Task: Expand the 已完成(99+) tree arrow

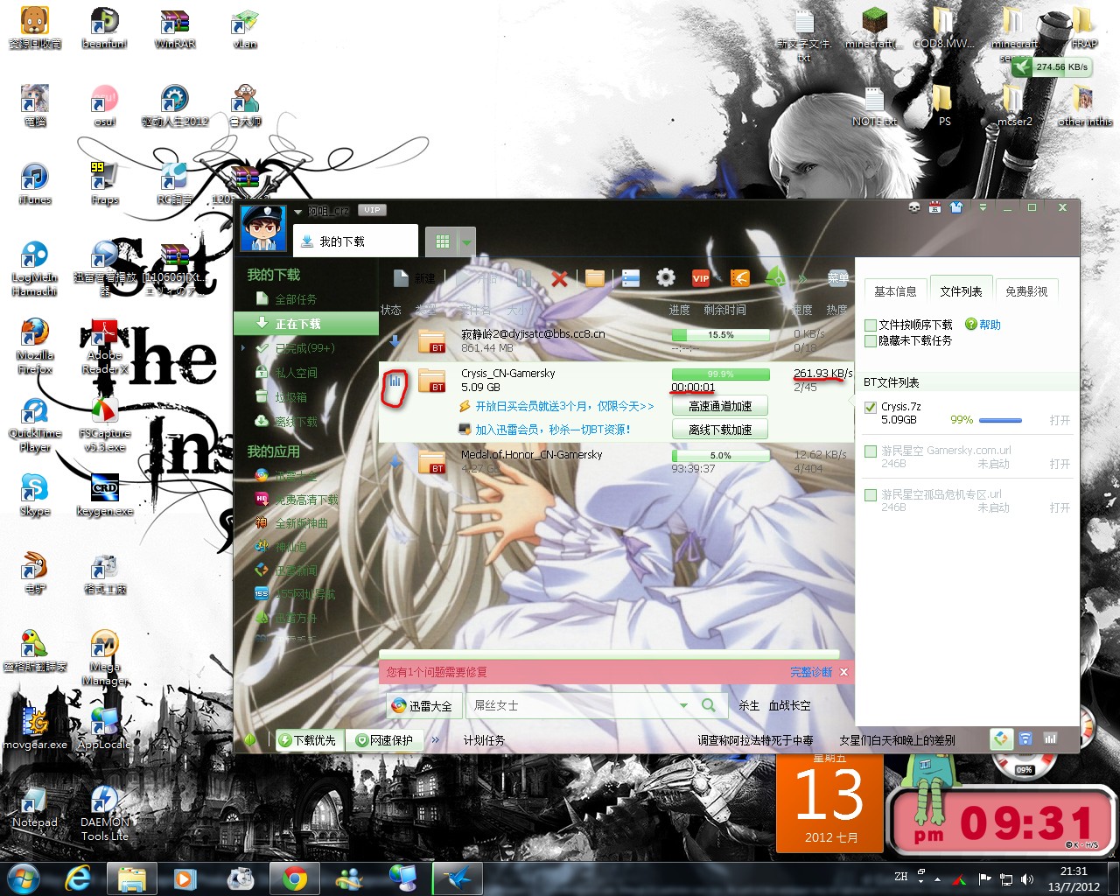Action: 244,348
